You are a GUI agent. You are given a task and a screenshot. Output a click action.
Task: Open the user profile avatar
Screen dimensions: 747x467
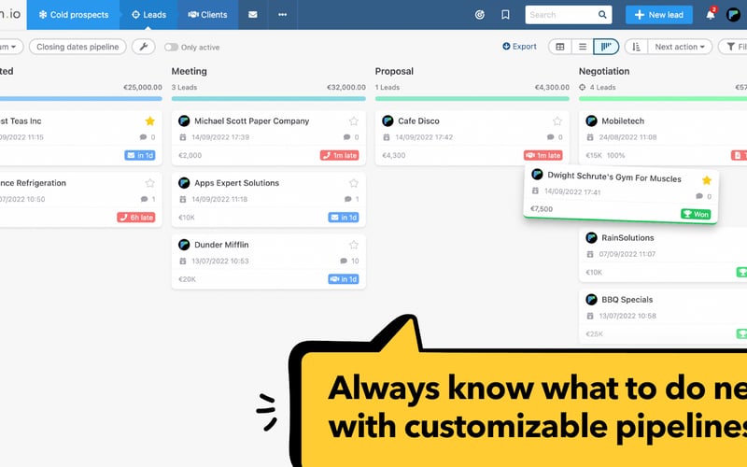click(733, 15)
